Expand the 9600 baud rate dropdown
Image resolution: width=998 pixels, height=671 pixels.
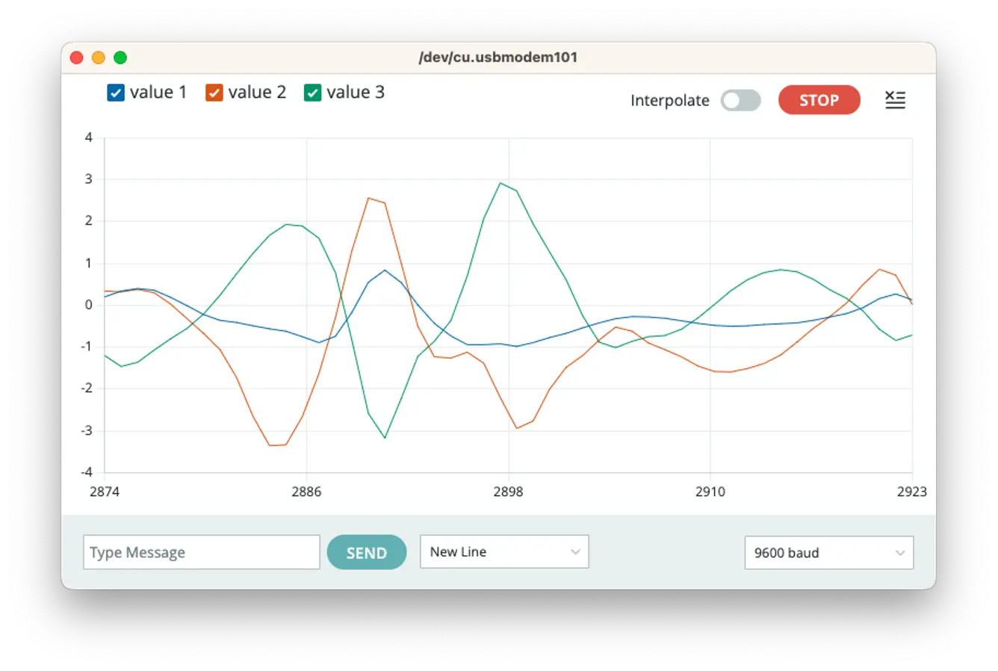pyautogui.click(x=828, y=553)
